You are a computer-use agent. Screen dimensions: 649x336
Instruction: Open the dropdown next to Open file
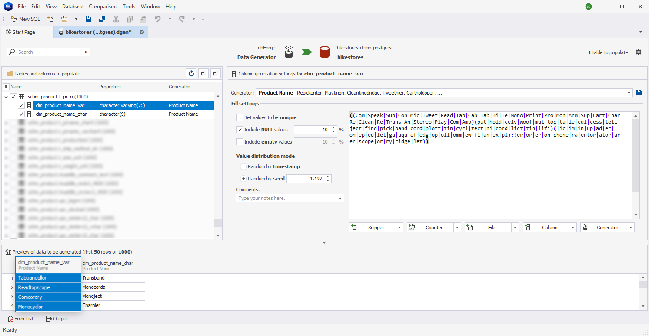pos(76,19)
